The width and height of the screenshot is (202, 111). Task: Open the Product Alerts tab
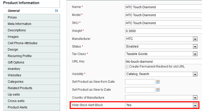pos(17,107)
